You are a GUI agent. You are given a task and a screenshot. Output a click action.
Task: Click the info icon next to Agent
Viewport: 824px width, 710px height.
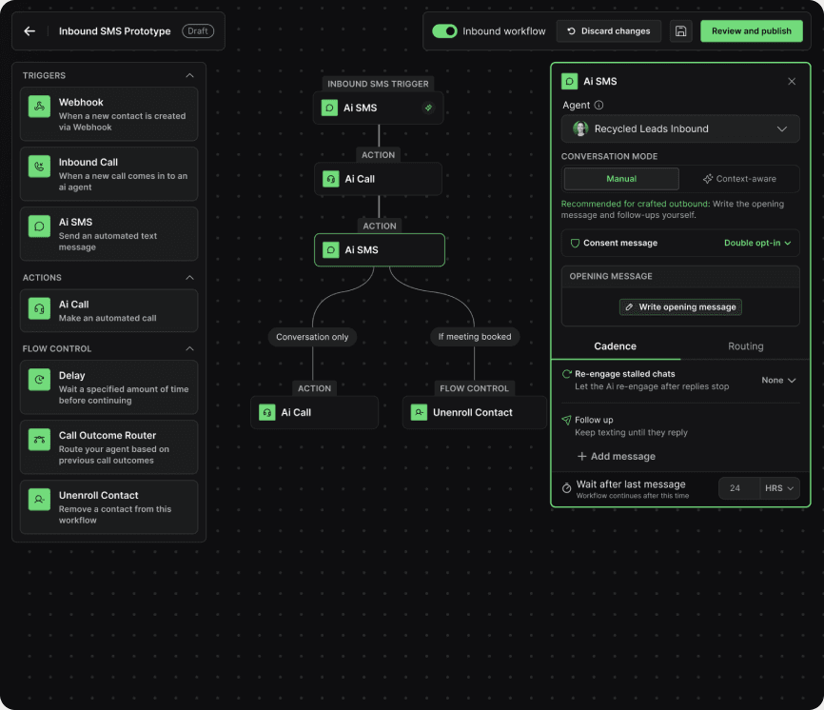point(598,105)
